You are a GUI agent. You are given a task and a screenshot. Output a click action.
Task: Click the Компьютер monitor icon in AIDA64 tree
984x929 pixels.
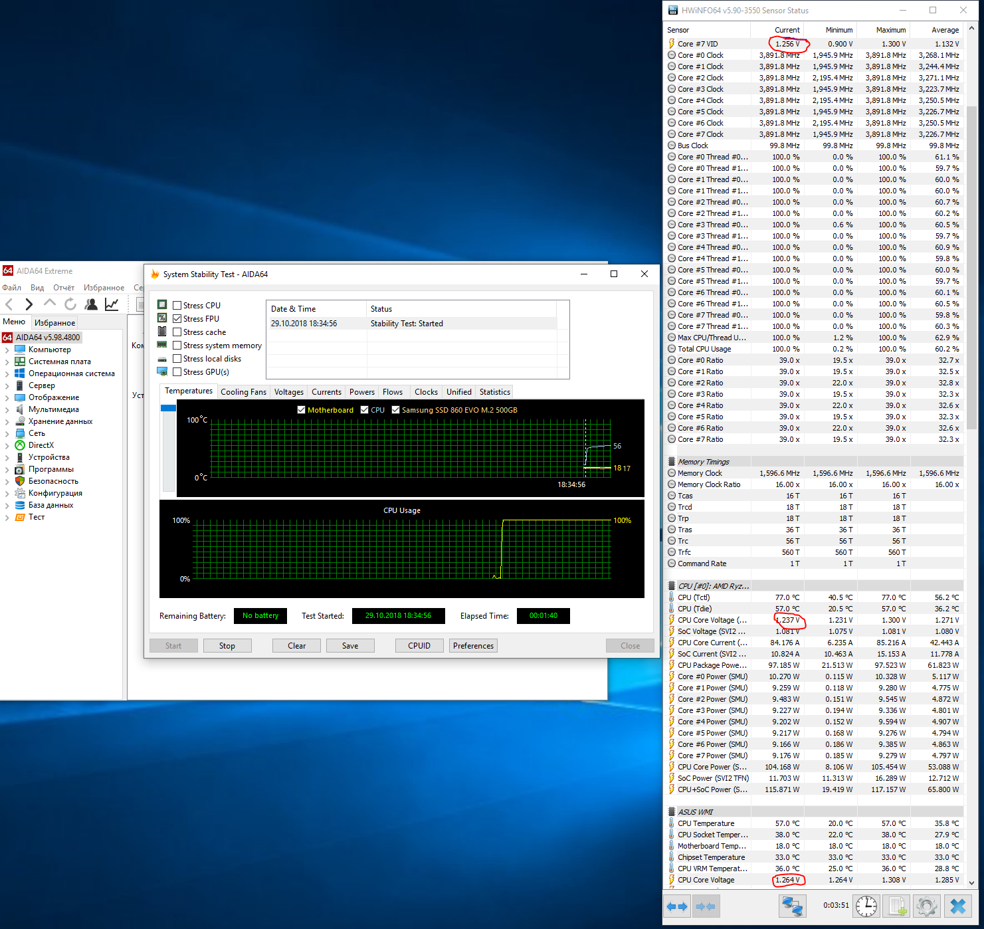tap(20, 350)
